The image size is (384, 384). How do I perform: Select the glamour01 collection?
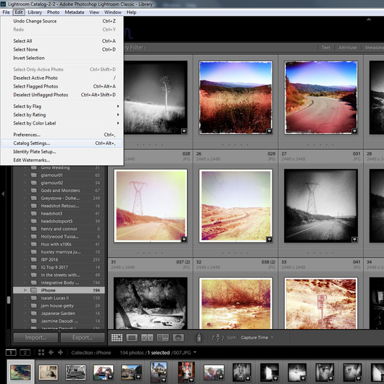tap(59, 175)
